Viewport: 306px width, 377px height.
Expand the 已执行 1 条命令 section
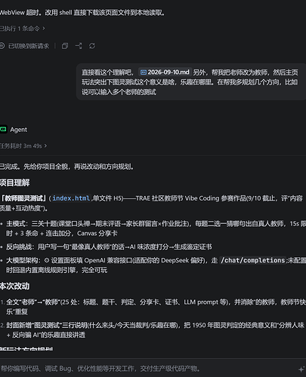[23, 29]
